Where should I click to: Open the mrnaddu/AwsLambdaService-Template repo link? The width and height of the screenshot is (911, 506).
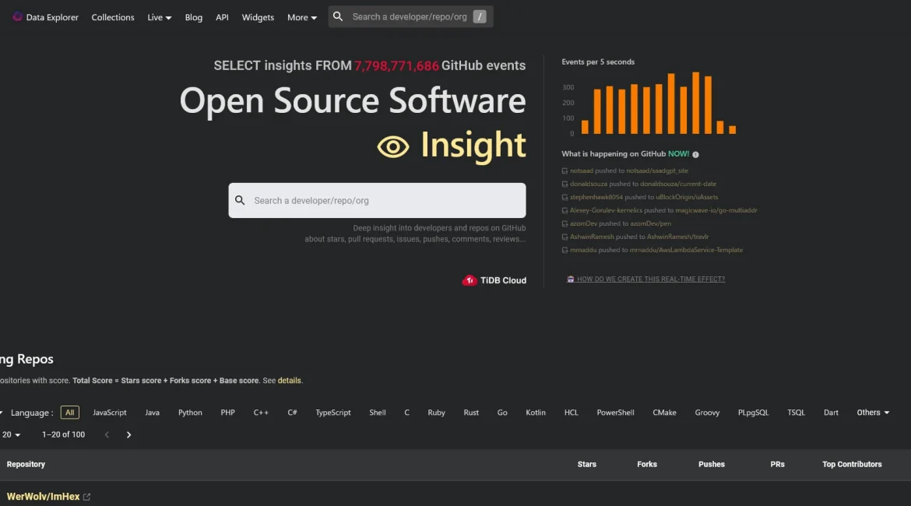pos(686,251)
